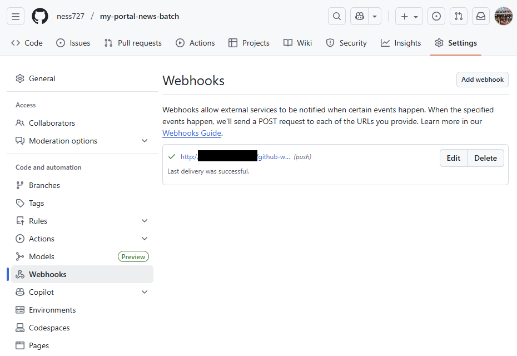Open Codespaces settings in sidebar
This screenshot has height=356, width=517.
(82, 328)
